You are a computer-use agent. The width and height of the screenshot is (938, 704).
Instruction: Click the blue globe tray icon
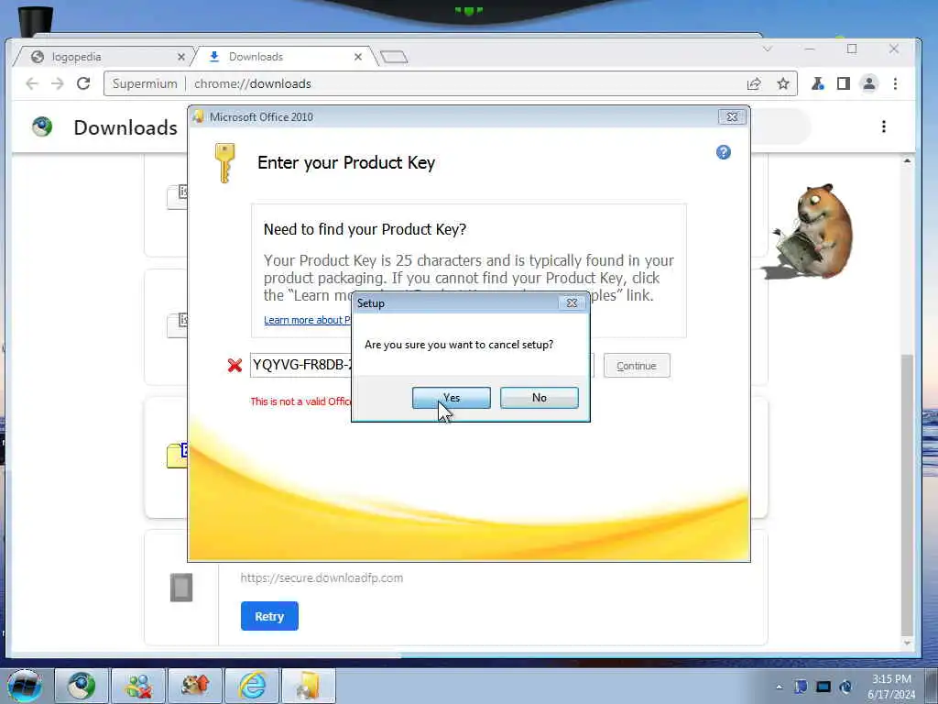[x=845, y=687]
